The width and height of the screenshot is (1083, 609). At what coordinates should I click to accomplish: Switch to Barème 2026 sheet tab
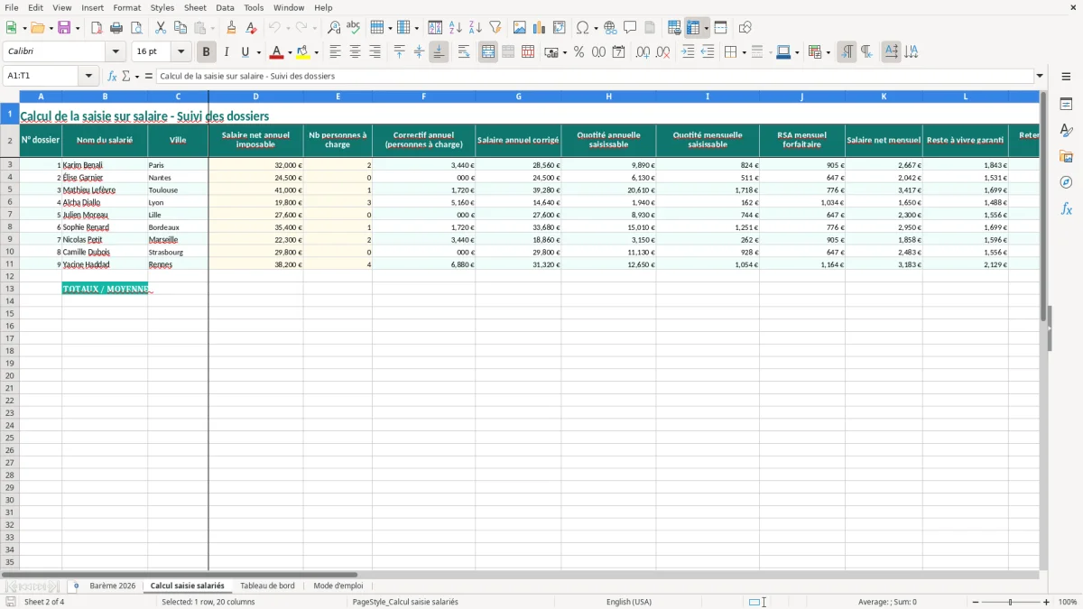coord(113,586)
